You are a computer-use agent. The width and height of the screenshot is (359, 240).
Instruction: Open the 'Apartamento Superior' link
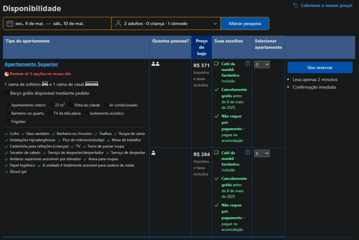click(31, 64)
